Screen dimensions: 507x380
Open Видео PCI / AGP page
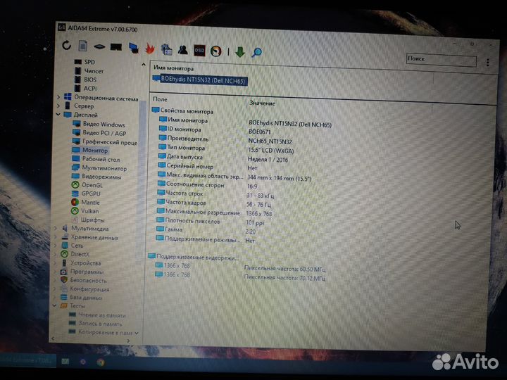104,133
